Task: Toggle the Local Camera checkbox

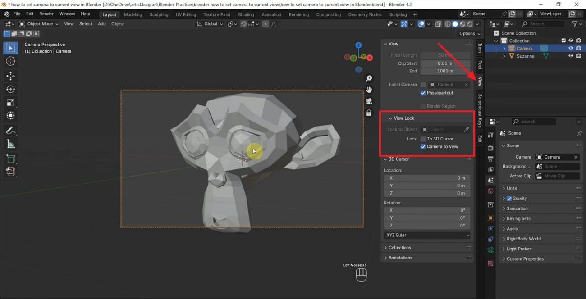Action: [423, 85]
